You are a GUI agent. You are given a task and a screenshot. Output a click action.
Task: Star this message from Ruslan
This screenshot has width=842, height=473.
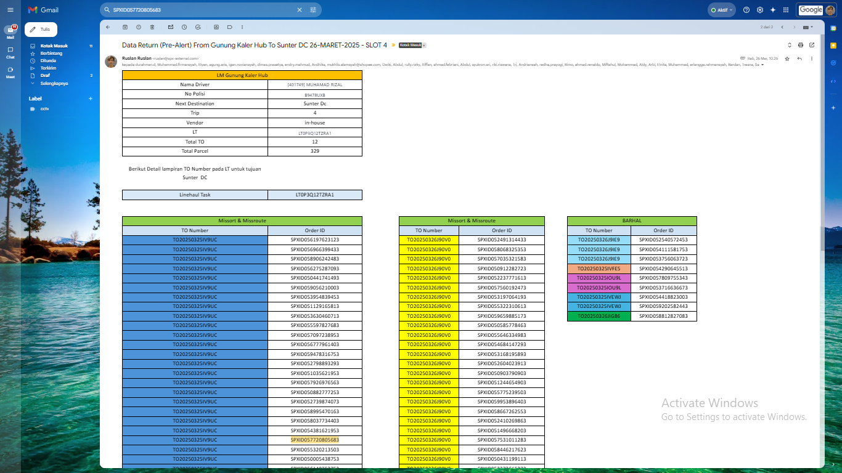coord(787,59)
